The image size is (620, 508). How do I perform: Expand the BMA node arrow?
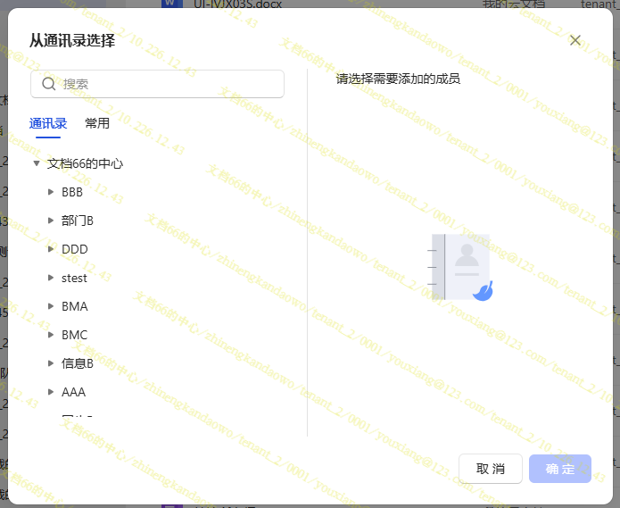pyautogui.click(x=51, y=306)
